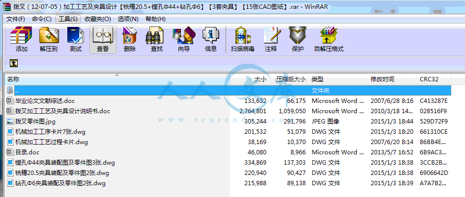This screenshot has height=197, width=465.
Task: Click the Word icon of 目录.doc
Action: click(10, 152)
